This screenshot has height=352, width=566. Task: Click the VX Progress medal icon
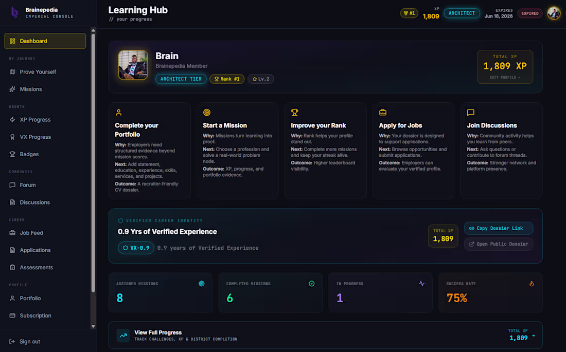(12, 137)
